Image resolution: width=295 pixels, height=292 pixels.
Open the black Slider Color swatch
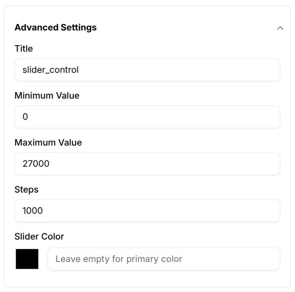(x=27, y=259)
